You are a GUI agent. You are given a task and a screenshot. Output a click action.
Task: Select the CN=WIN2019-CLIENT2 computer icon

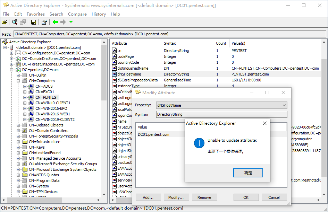point(31,120)
